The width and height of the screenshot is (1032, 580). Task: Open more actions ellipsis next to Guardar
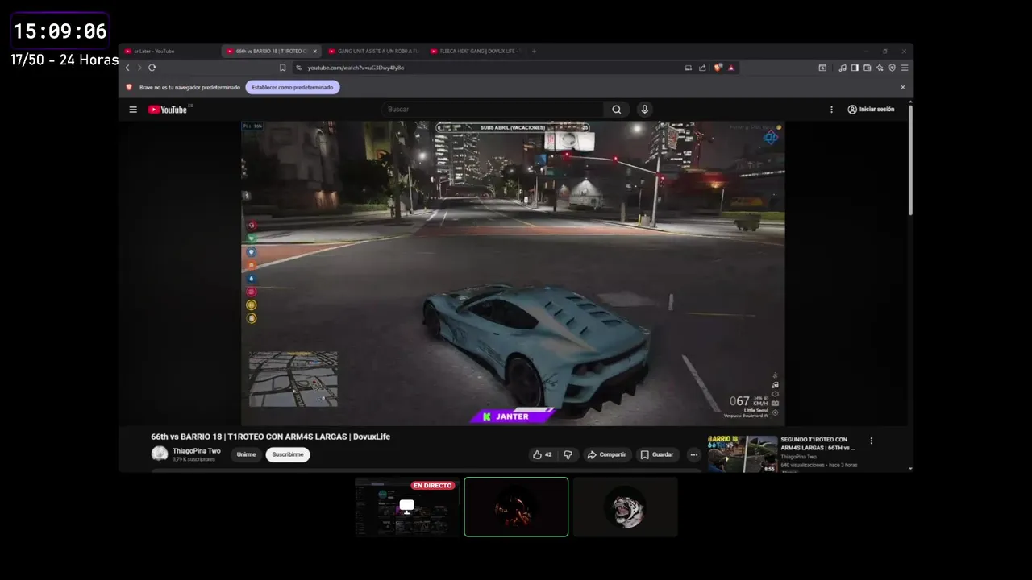pos(693,454)
